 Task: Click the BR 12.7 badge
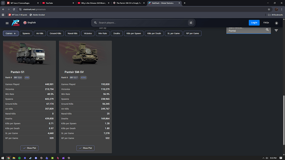pyautogui.click(x=74, y=77)
